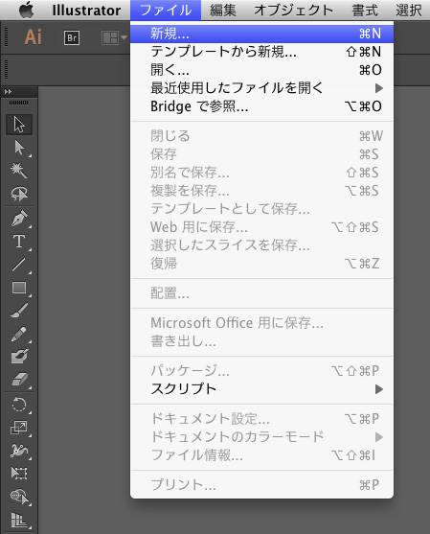This screenshot has width=430, height=534.
Task: Expand the スクリプト submenu
Action: click(262, 389)
